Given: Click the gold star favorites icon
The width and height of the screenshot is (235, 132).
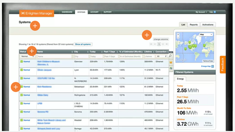Looking at the screenshot, I should click(171, 62).
